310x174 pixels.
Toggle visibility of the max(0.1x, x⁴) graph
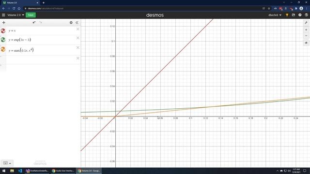[x=3, y=49]
